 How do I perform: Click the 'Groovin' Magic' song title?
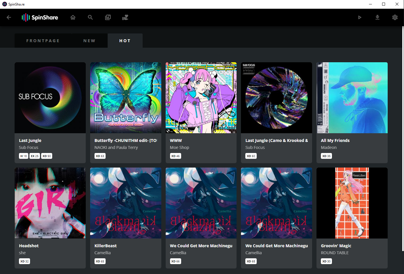pos(336,246)
